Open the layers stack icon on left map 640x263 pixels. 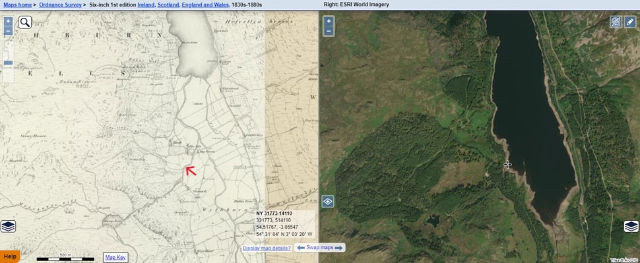click(x=8, y=226)
